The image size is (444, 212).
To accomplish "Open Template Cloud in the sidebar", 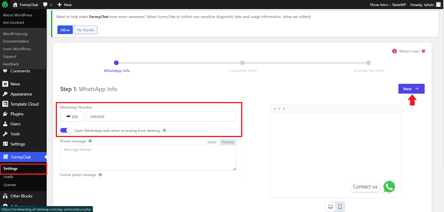I will [x=24, y=104].
